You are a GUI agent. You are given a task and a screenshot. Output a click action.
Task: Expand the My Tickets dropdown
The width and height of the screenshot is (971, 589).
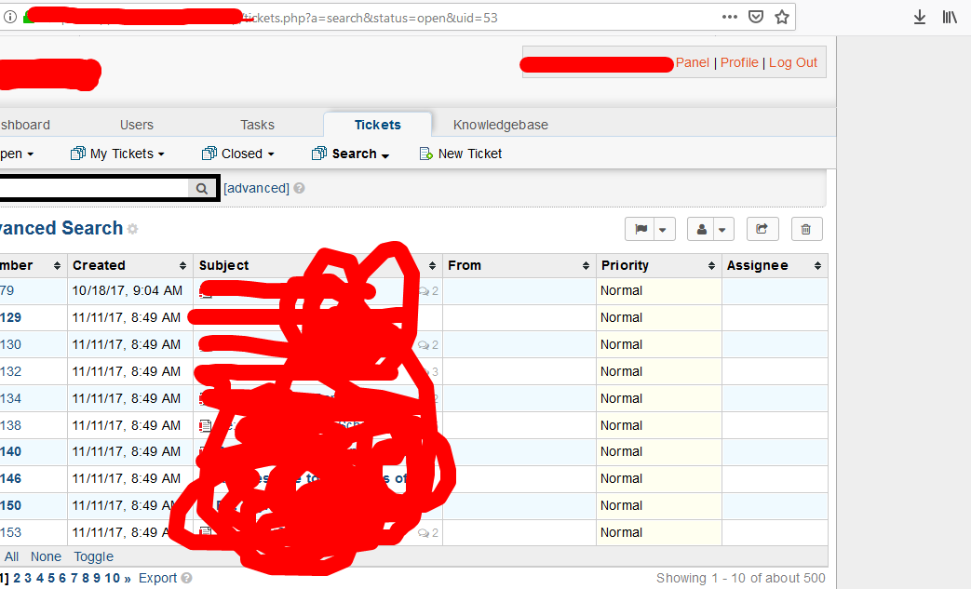(118, 154)
